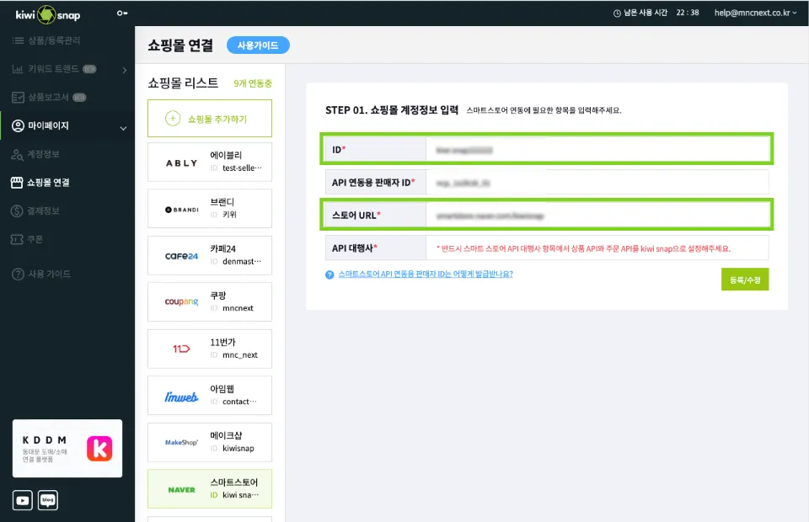Open the YouTube channel icon

(23, 500)
